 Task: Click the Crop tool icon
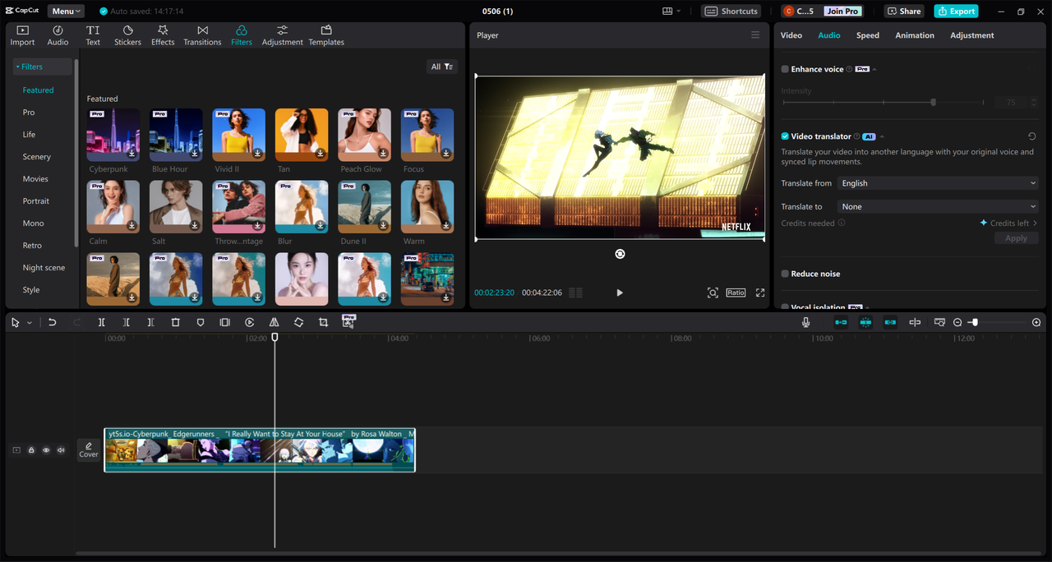[x=323, y=323]
